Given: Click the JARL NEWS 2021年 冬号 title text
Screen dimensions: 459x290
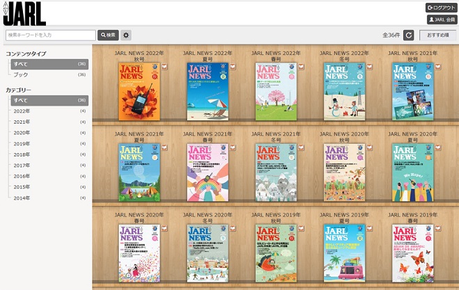Looking at the screenshot, I should tap(276, 137).
